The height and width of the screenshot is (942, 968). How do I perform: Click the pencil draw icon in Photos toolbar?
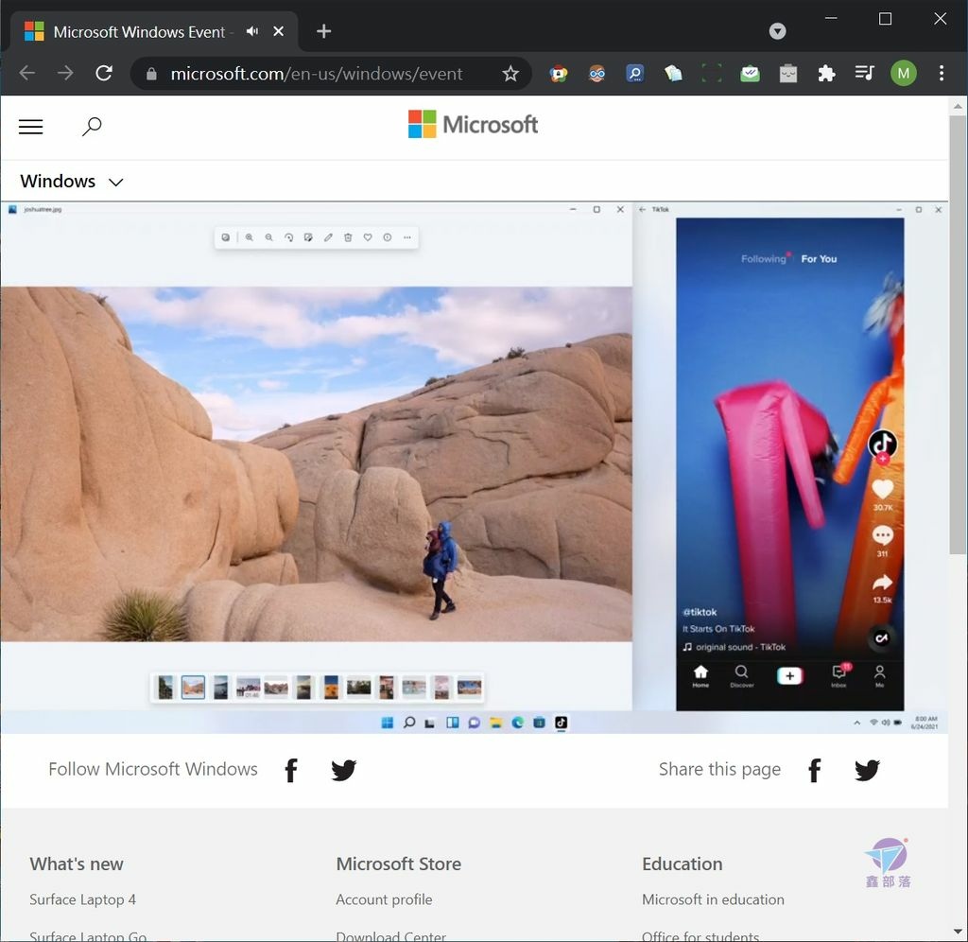pos(328,237)
